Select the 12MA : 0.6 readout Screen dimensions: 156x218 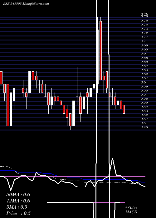click(x=18, y=201)
